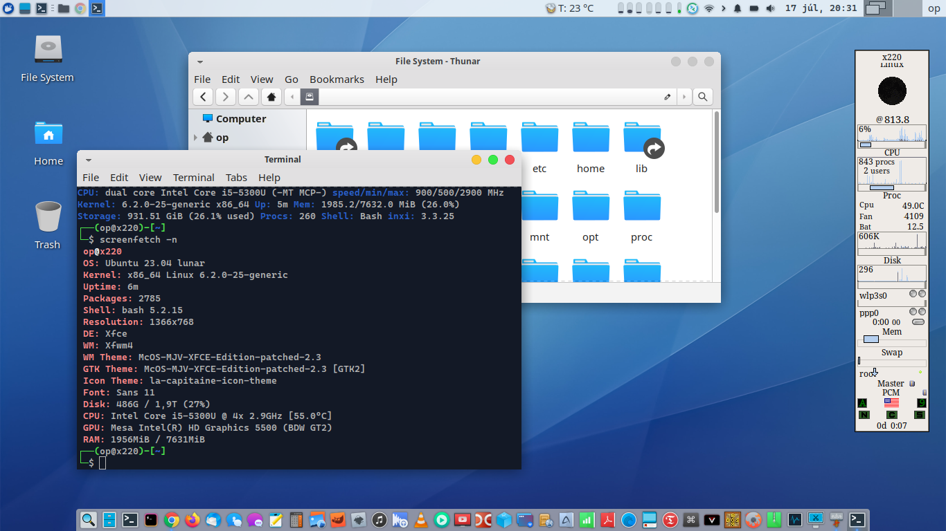Click the temperature indicator in top panel
The height and width of the screenshot is (531, 946).
570,8
